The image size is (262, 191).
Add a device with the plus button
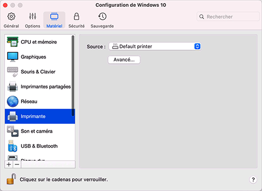click(x=9, y=164)
